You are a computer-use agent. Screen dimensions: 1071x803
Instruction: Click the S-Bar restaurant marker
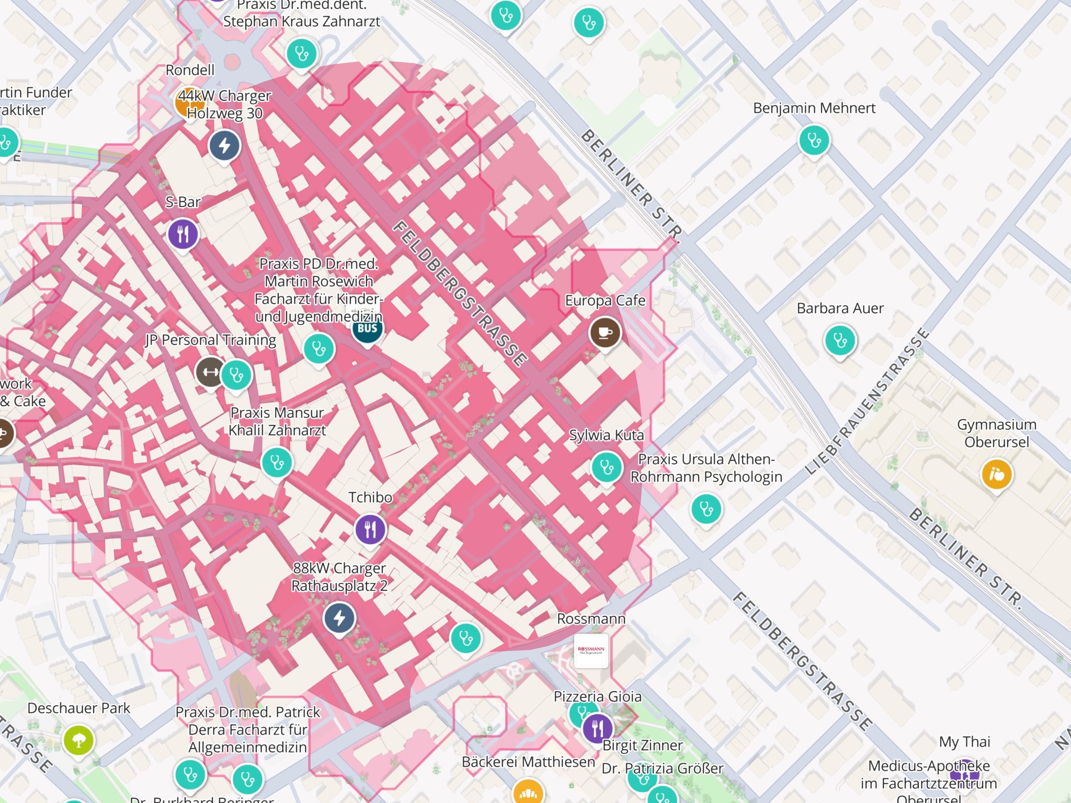click(x=183, y=234)
